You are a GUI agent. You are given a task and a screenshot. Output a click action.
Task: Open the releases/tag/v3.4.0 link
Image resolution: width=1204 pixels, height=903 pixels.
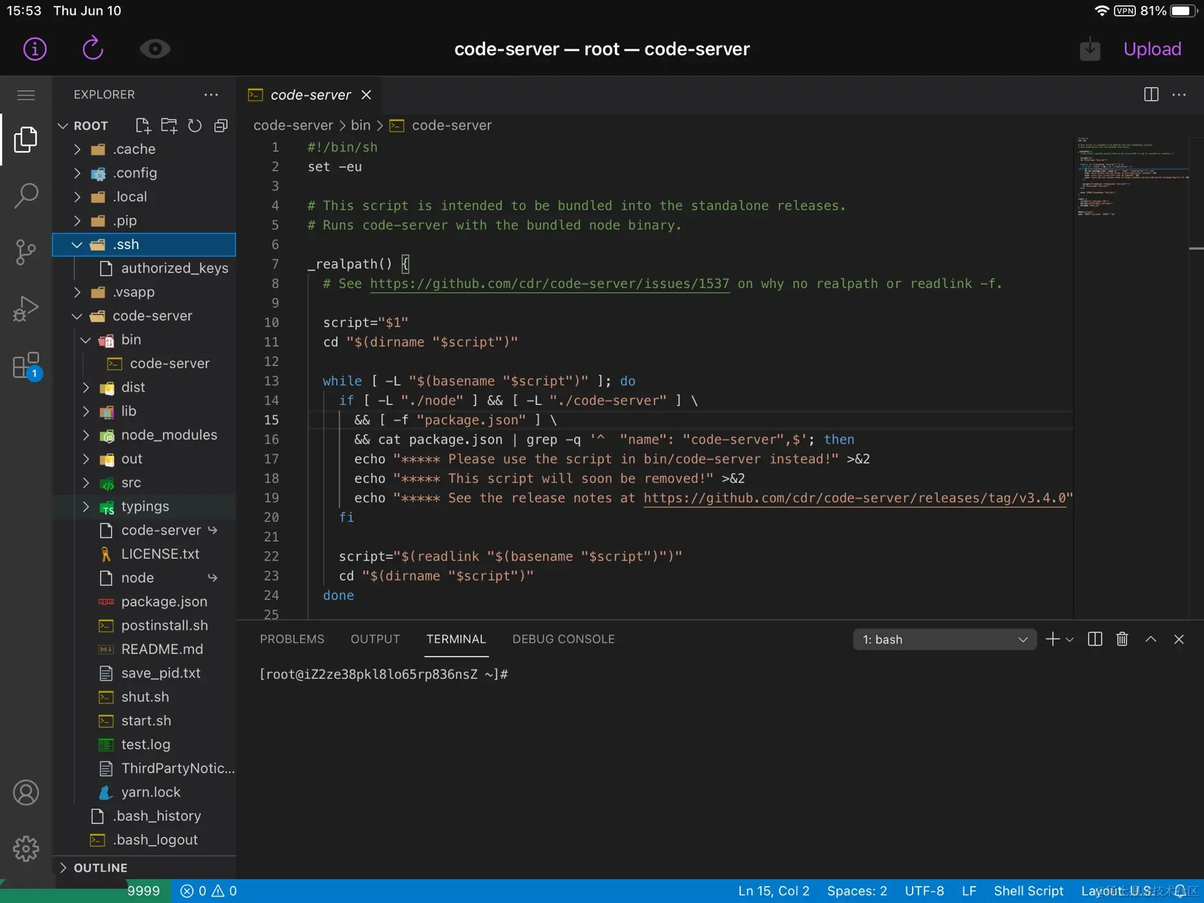coord(855,498)
